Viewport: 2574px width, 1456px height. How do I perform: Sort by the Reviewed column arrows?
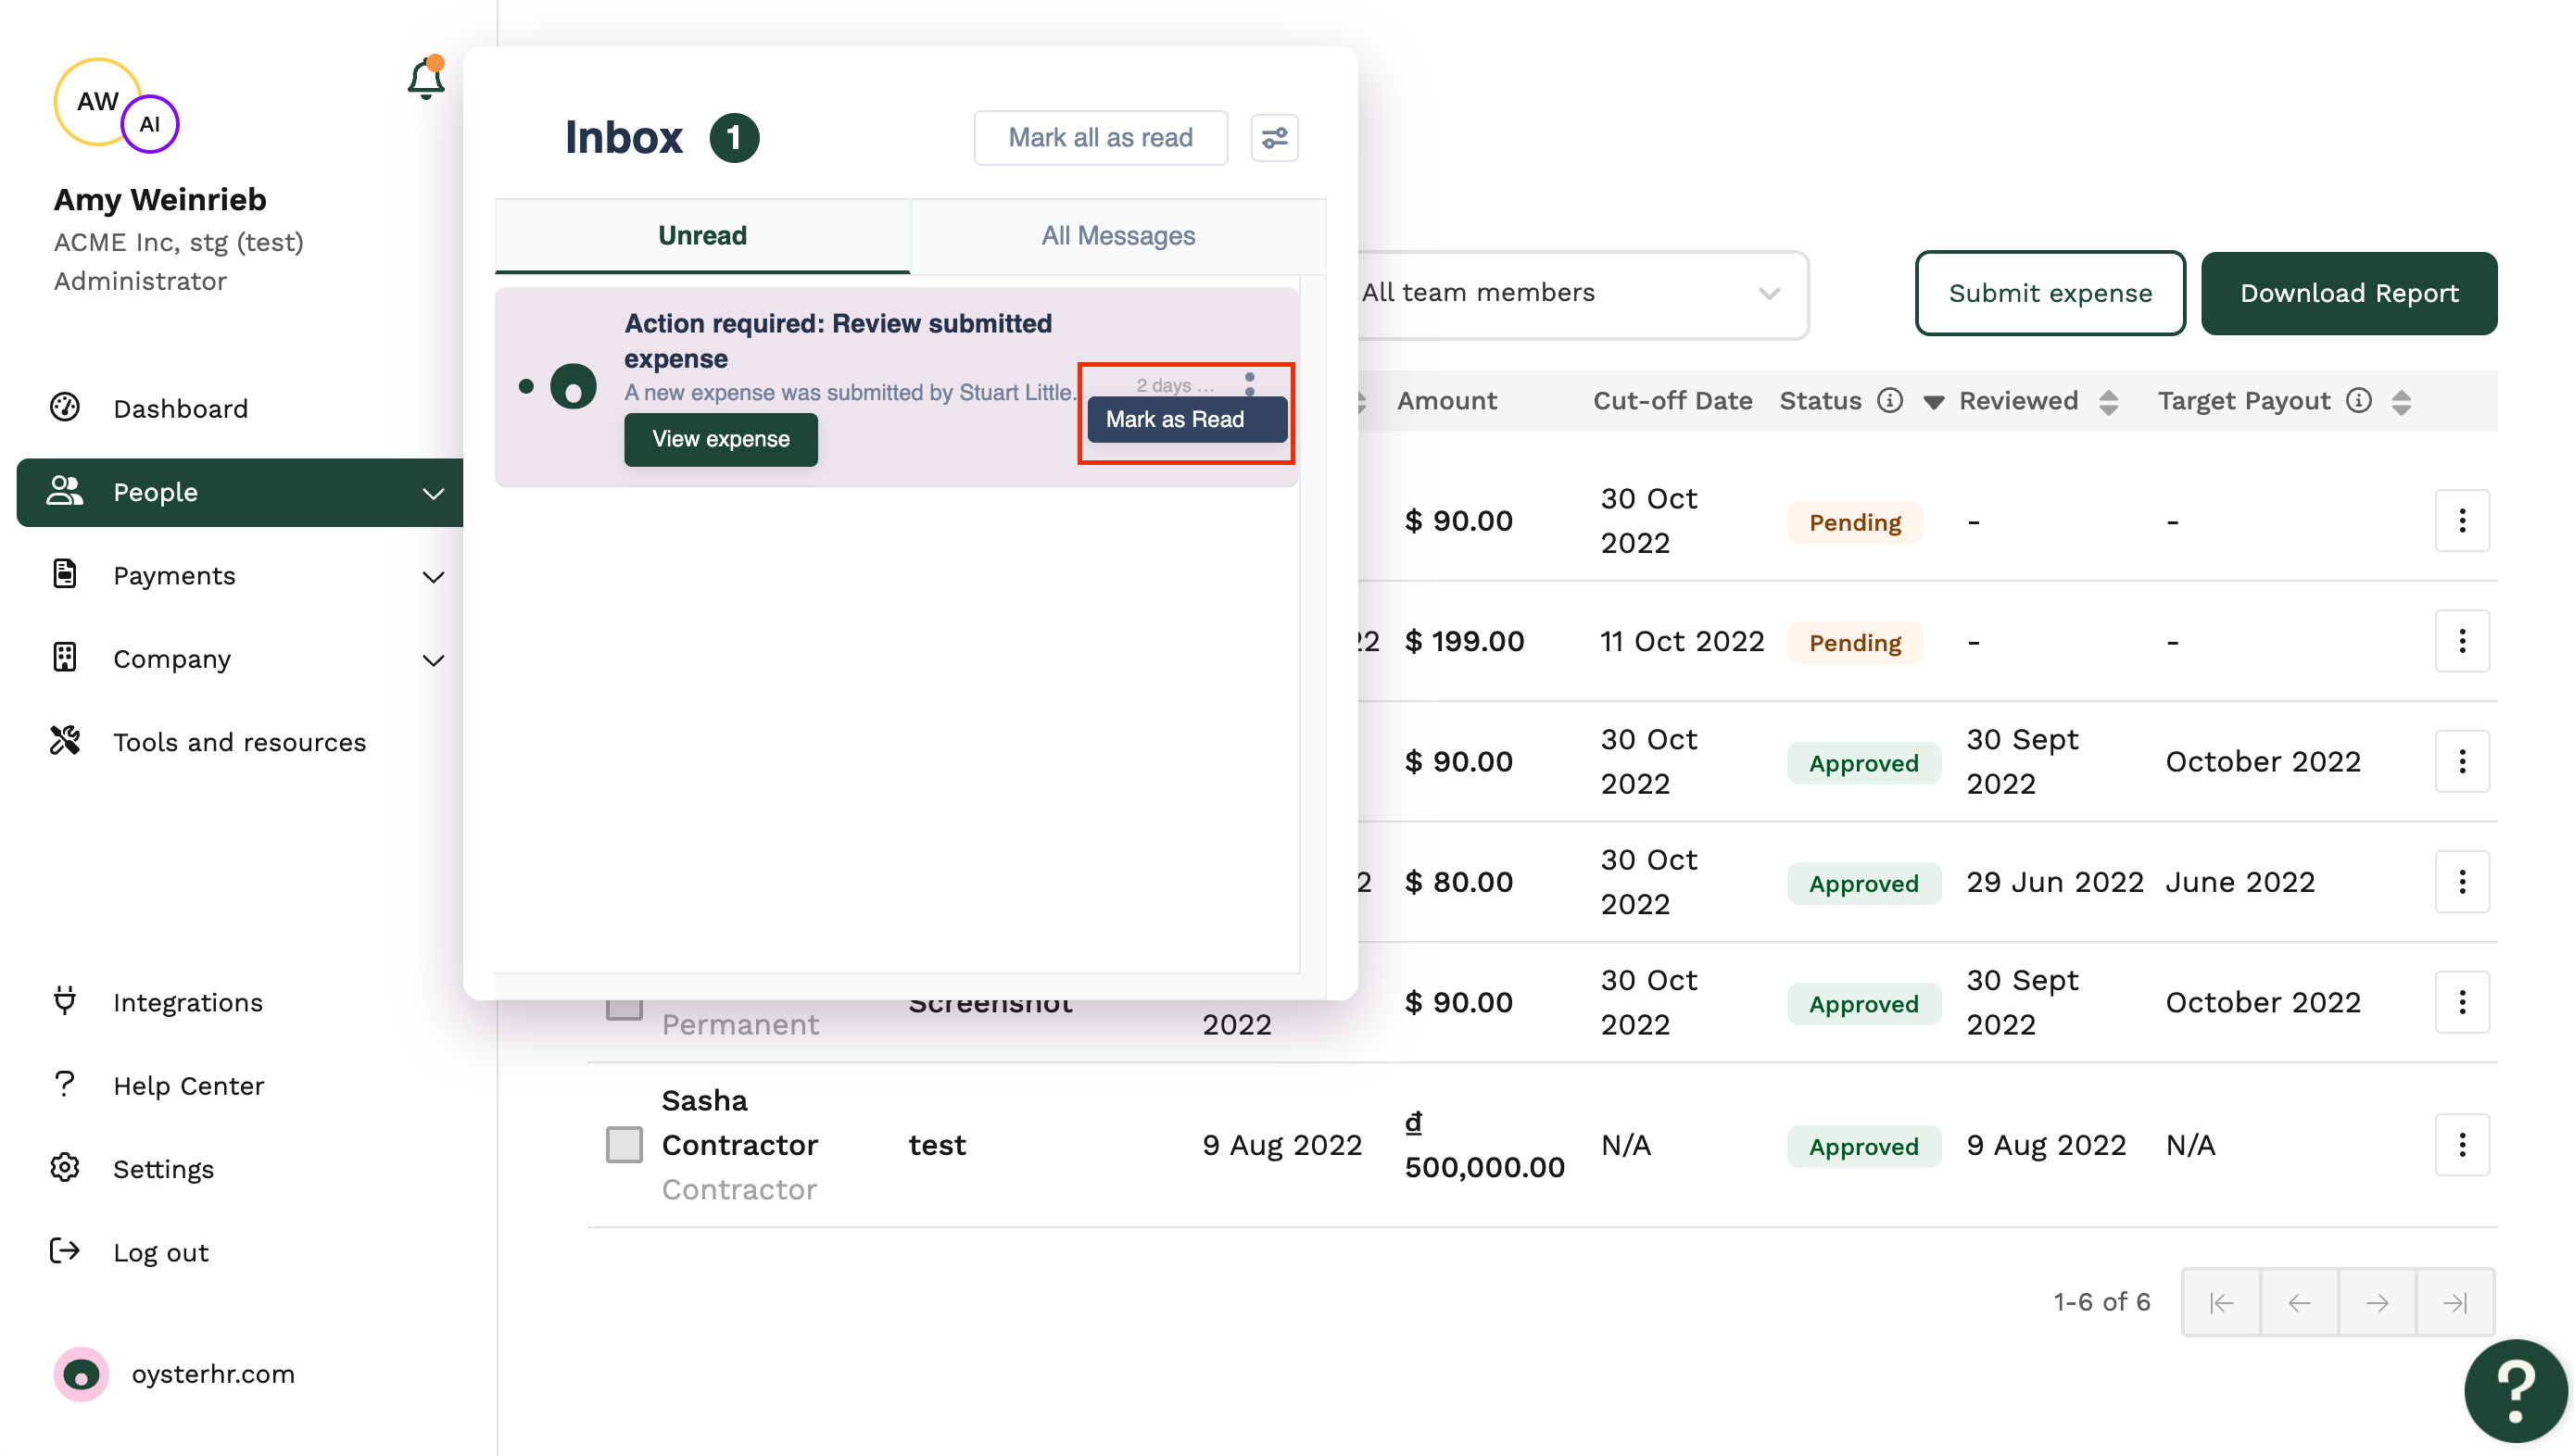click(x=2109, y=402)
